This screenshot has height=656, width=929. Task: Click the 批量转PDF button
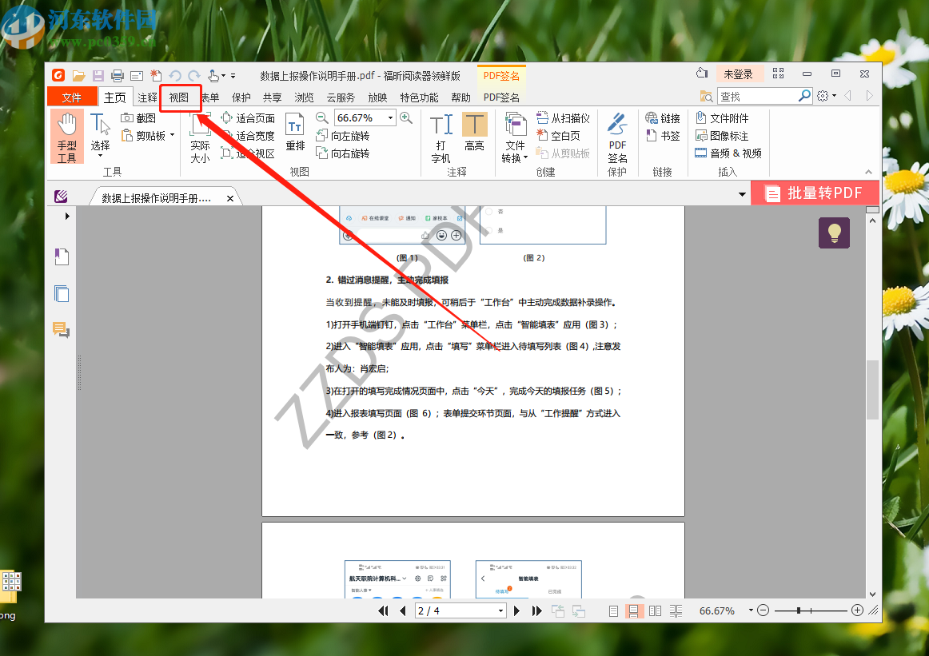pos(815,193)
